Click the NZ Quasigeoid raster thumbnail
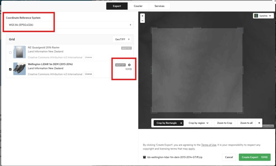Viewport: 276px width, 166px height. pyautogui.click(x=19, y=52)
